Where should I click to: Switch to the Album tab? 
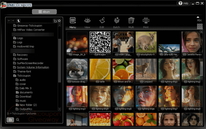click(44, 12)
